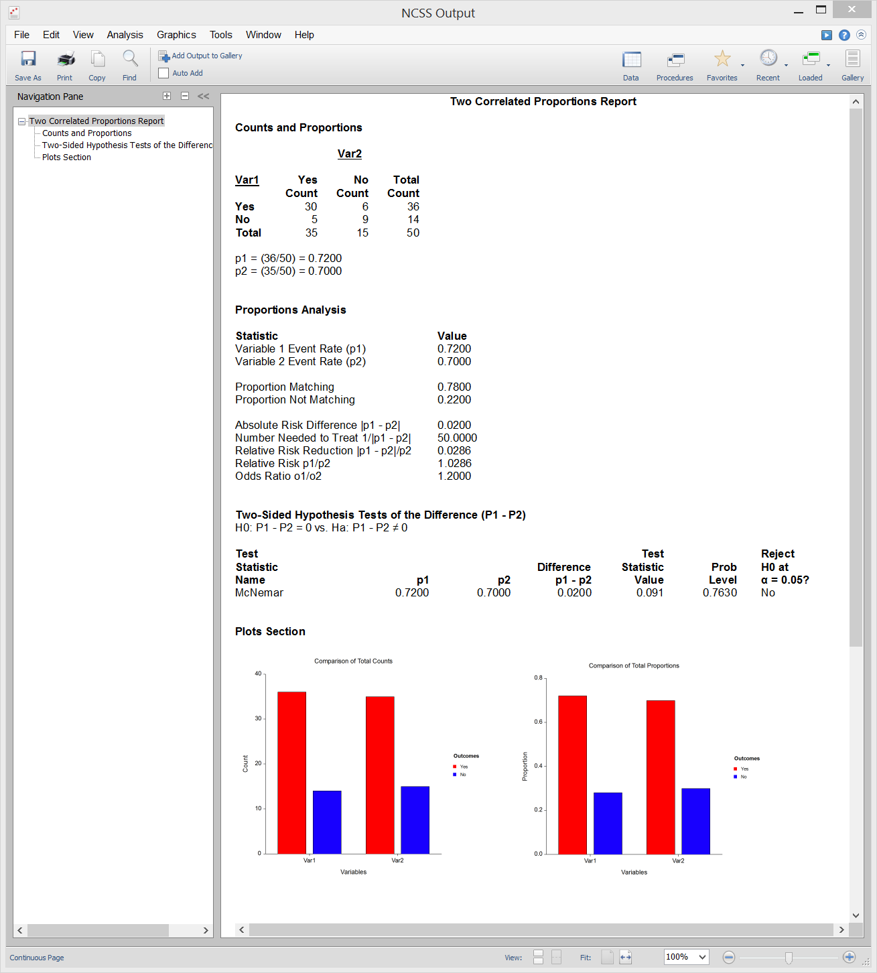Jump to Counts and Proportions section

[86, 133]
